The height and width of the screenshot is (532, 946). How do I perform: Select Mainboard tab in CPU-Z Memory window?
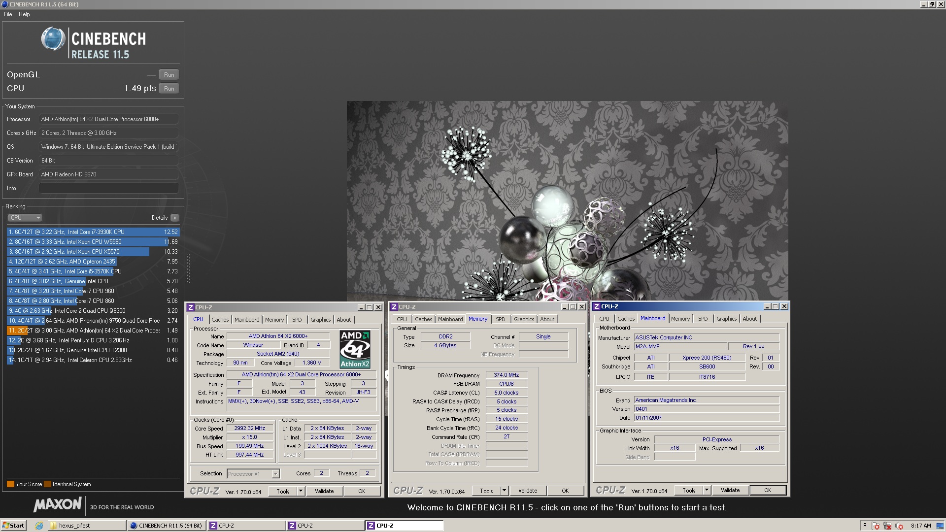pos(450,319)
